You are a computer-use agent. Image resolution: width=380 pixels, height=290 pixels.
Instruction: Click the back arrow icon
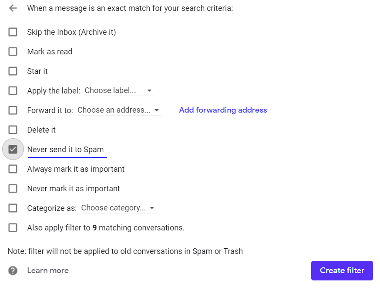click(13, 8)
